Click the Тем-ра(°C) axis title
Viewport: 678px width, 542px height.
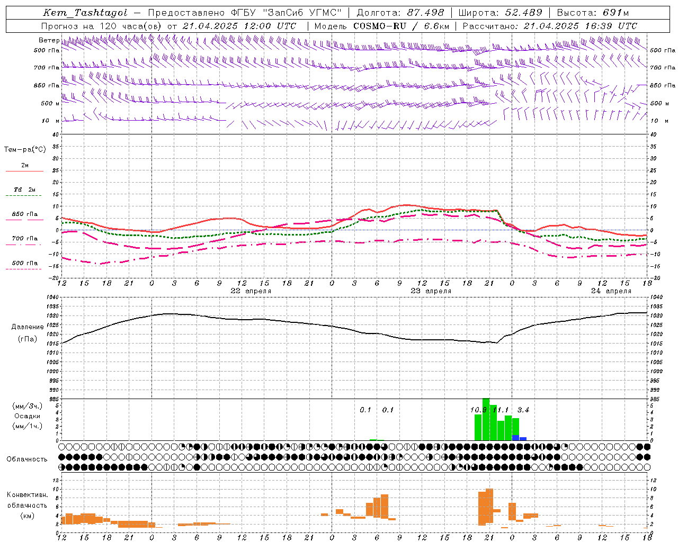pos(25,150)
